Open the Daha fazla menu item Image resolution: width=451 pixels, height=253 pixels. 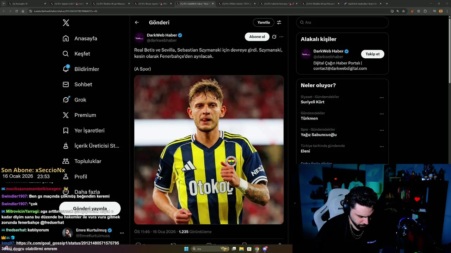point(87,192)
